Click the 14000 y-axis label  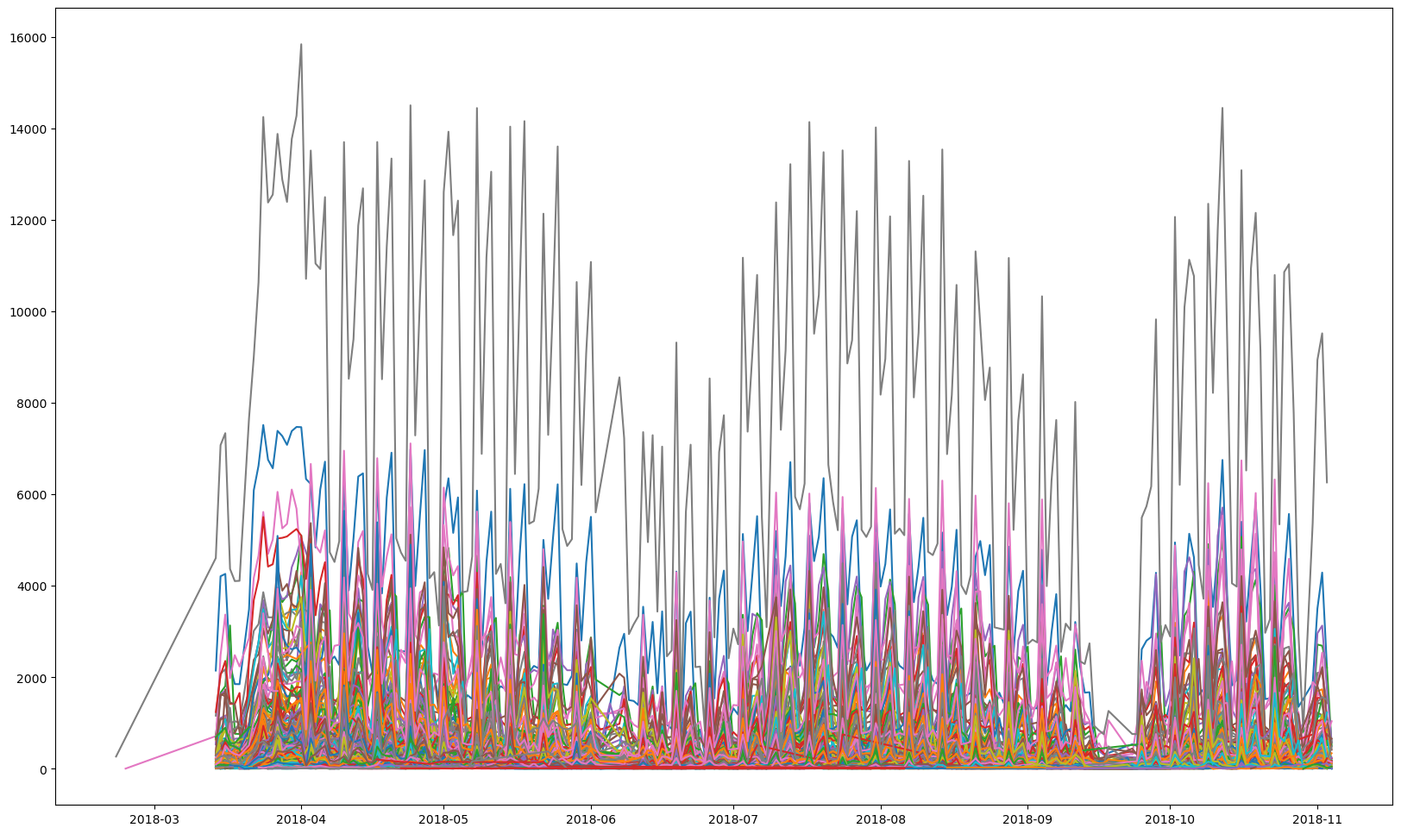pos(28,129)
